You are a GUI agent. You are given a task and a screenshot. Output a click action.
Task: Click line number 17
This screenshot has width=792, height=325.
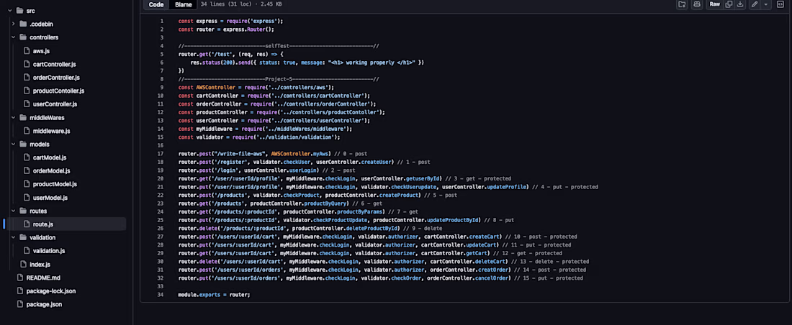pyautogui.click(x=161, y=154)
